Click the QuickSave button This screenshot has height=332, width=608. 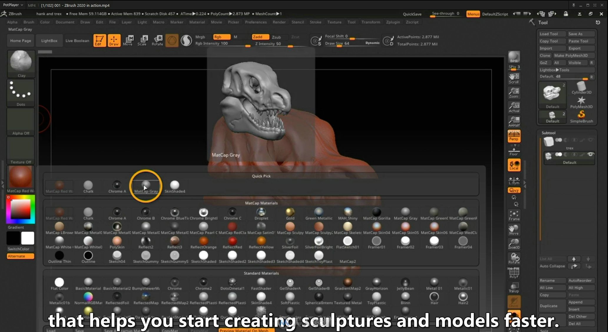tap(412, 14)
